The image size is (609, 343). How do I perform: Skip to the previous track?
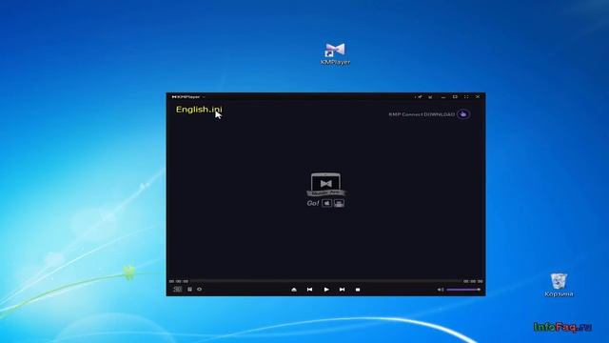(x=309, y=290)
